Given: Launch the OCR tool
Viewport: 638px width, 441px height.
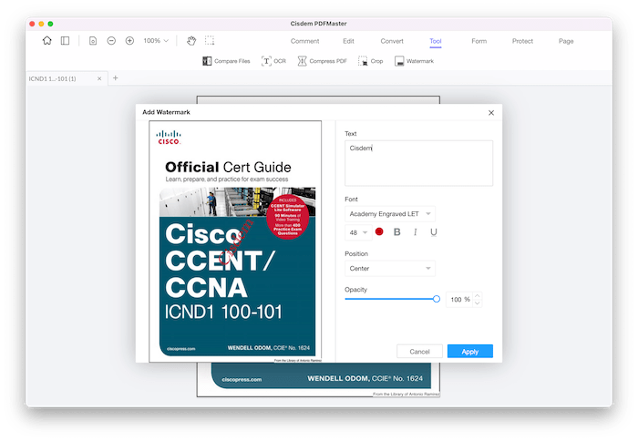Looking at the screenshot, I should pos(273,61).
